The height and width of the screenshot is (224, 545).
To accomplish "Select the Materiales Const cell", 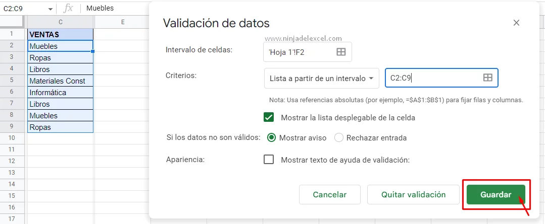I will pyautogui.click(x=61, y=81).
